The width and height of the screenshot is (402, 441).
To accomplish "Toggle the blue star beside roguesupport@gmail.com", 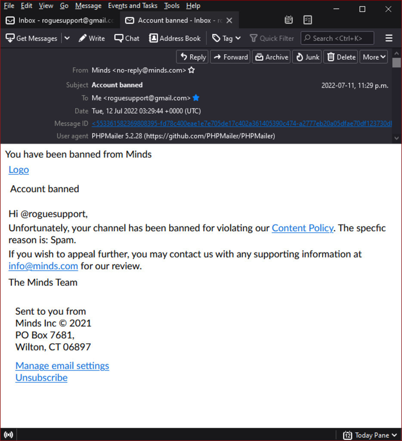I will pos(196,98).
